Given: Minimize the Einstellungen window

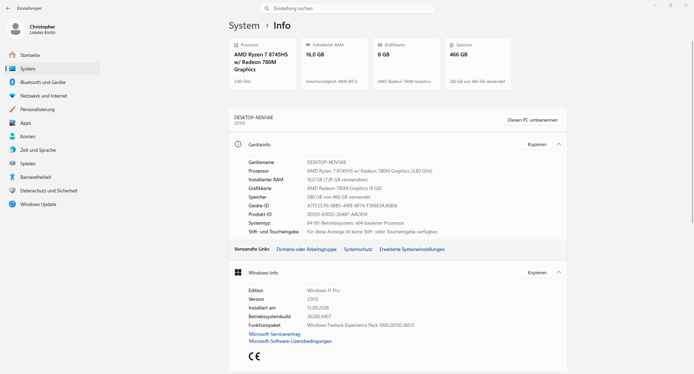Looking at the screenshot, I should point(654,5).
